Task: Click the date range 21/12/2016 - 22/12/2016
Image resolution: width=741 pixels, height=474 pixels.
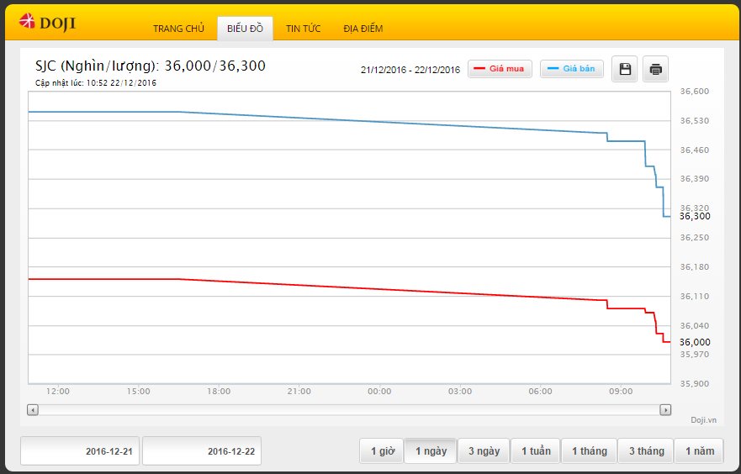Action: point(410,70)
